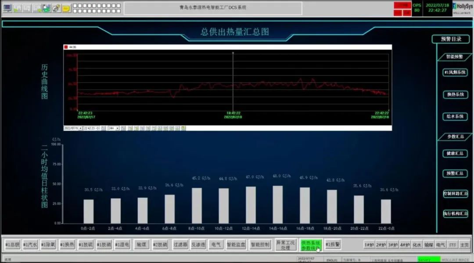Select #1风烟系统 under 智能预警
The image size is (474, 263).
pos(455,72)
